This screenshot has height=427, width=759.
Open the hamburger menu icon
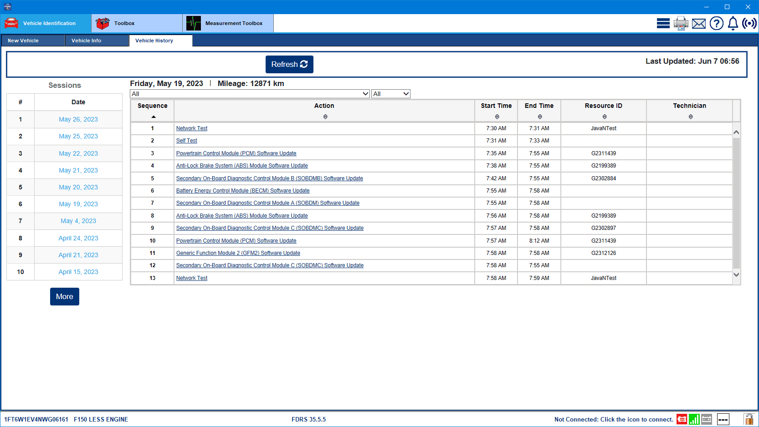pyautogui.click(x=663, y=23)
